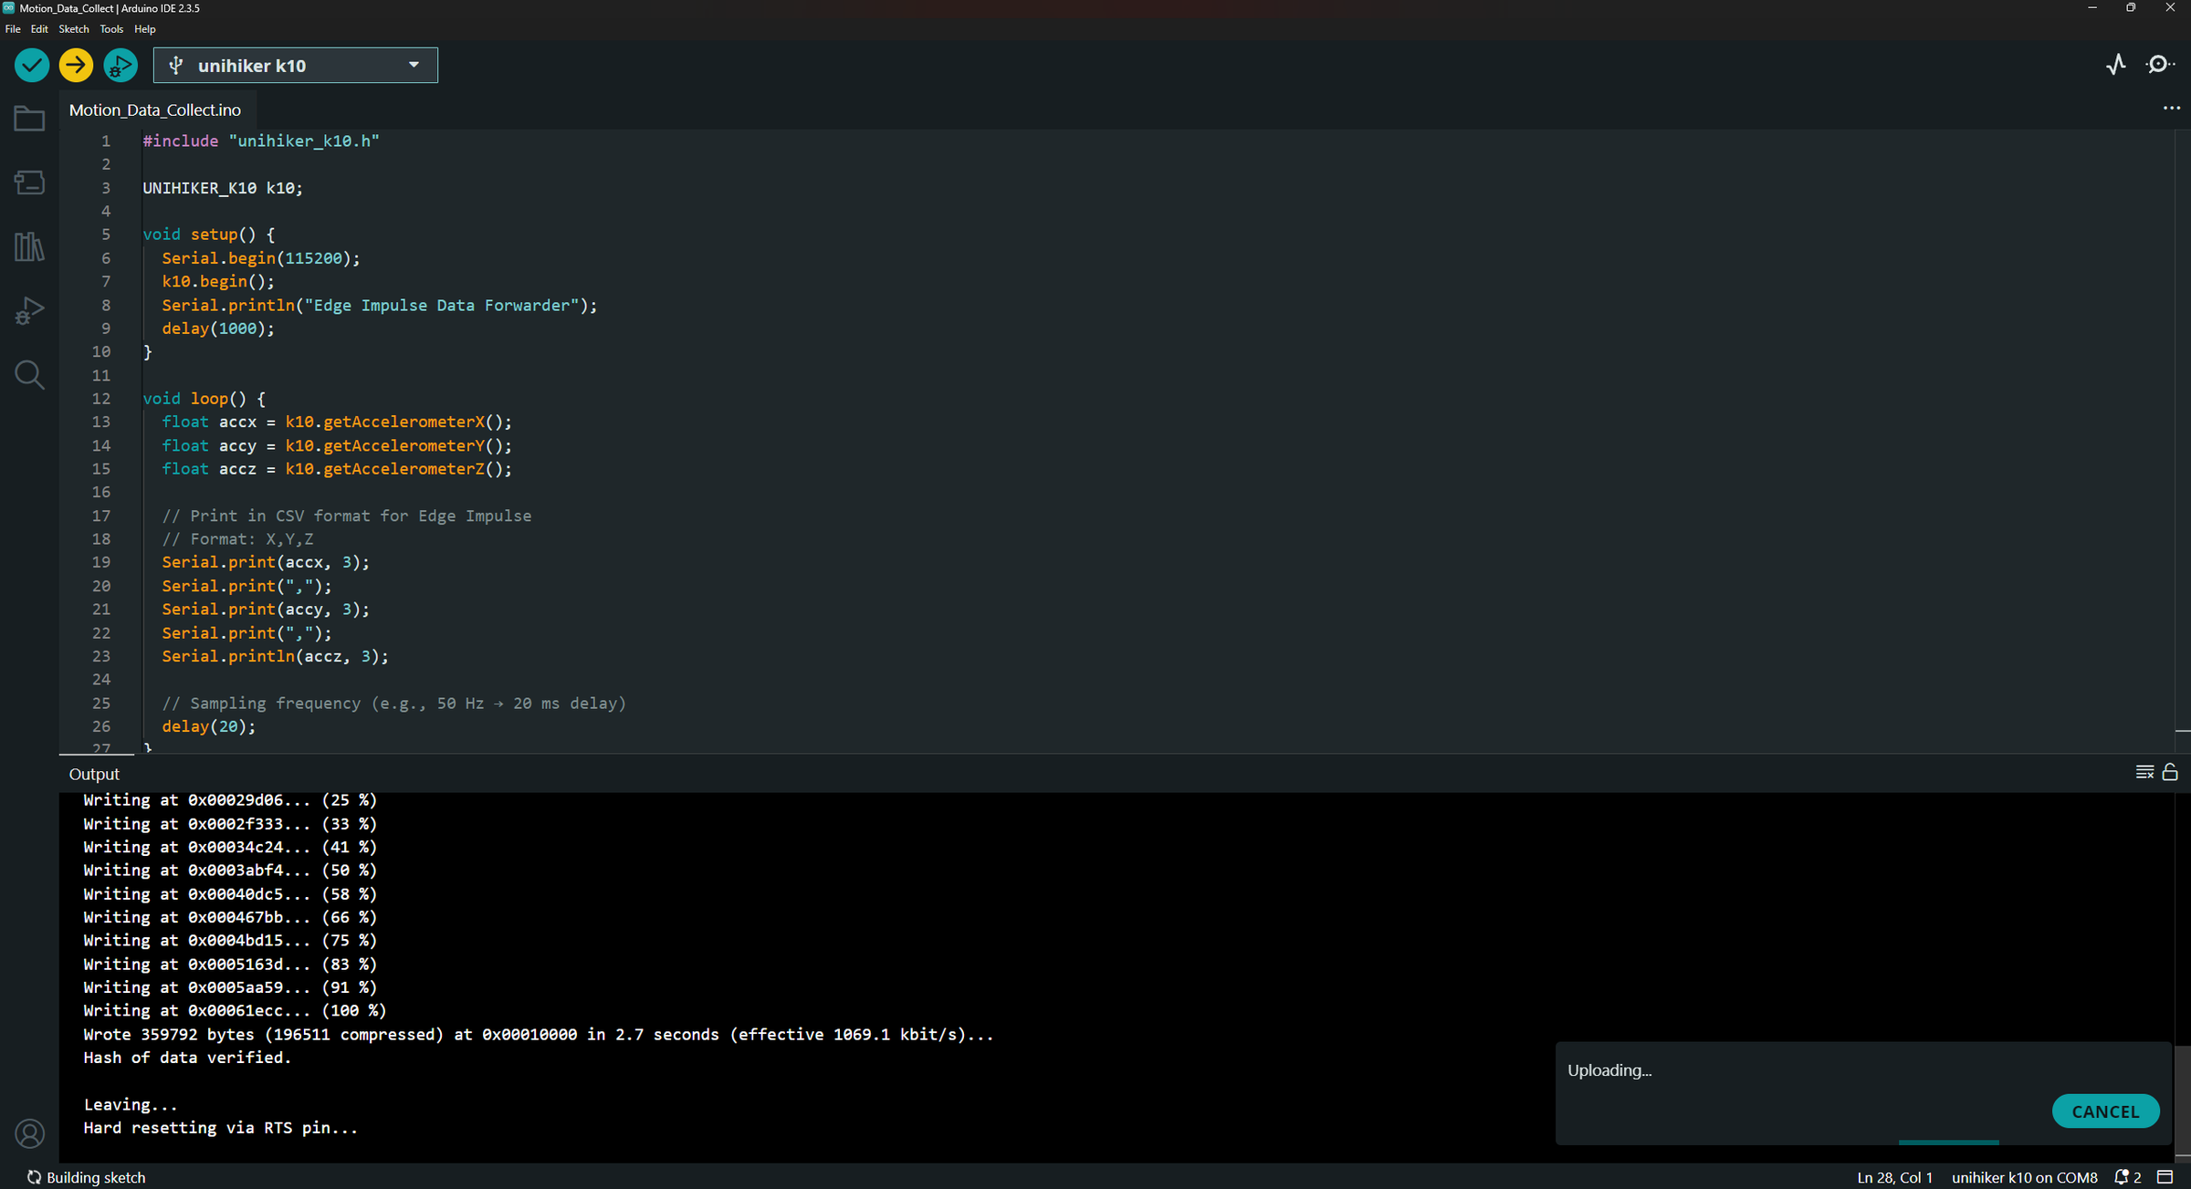This screenshot has width=2191, height=1189.
Task: Click the 'Ln 28, Col 1' status entry
Action: coord(1894,1177)
